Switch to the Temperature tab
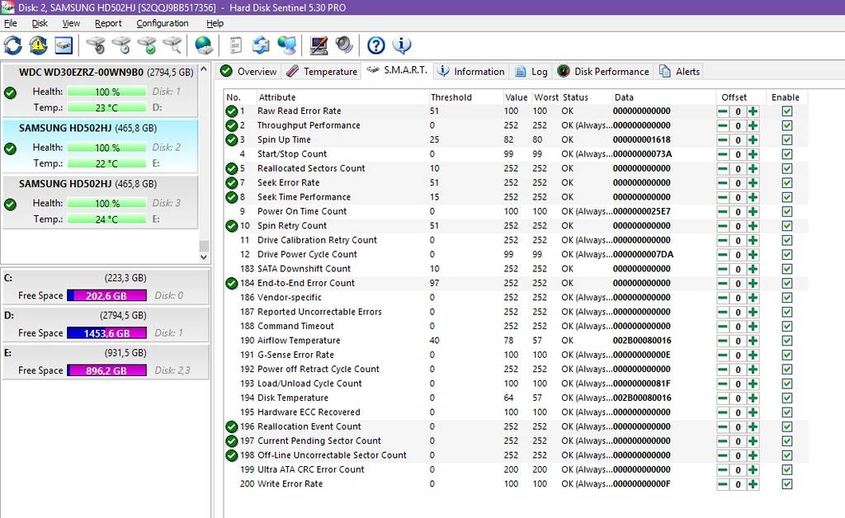Screen dimensions: 845x518 [322, 72]
